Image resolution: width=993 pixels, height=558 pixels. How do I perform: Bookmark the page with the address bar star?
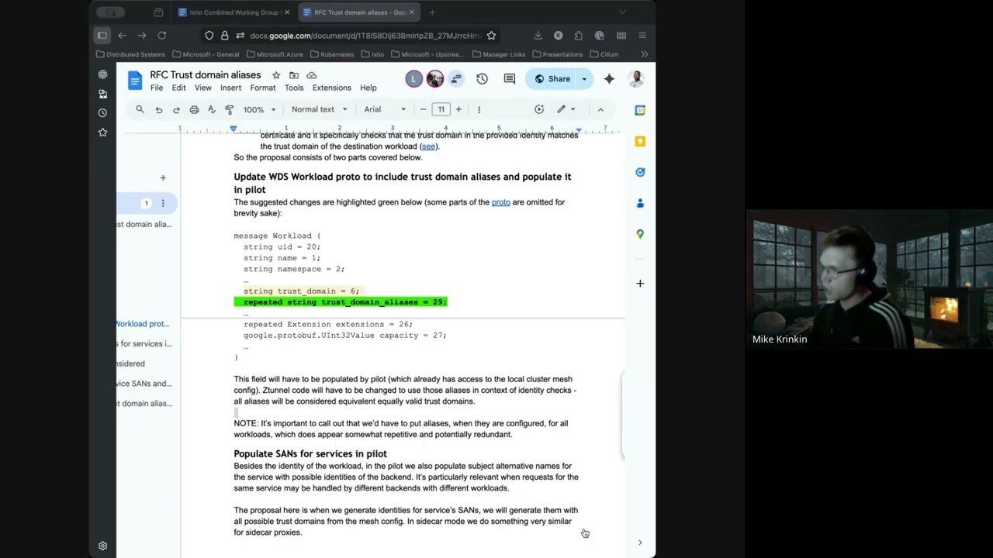pos(491,36)
